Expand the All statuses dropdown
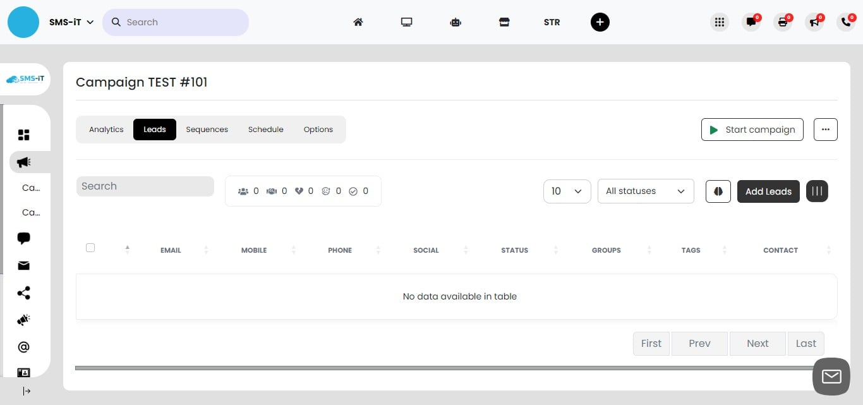This screenshot has width=863, height=405. (x=645, y=191)
